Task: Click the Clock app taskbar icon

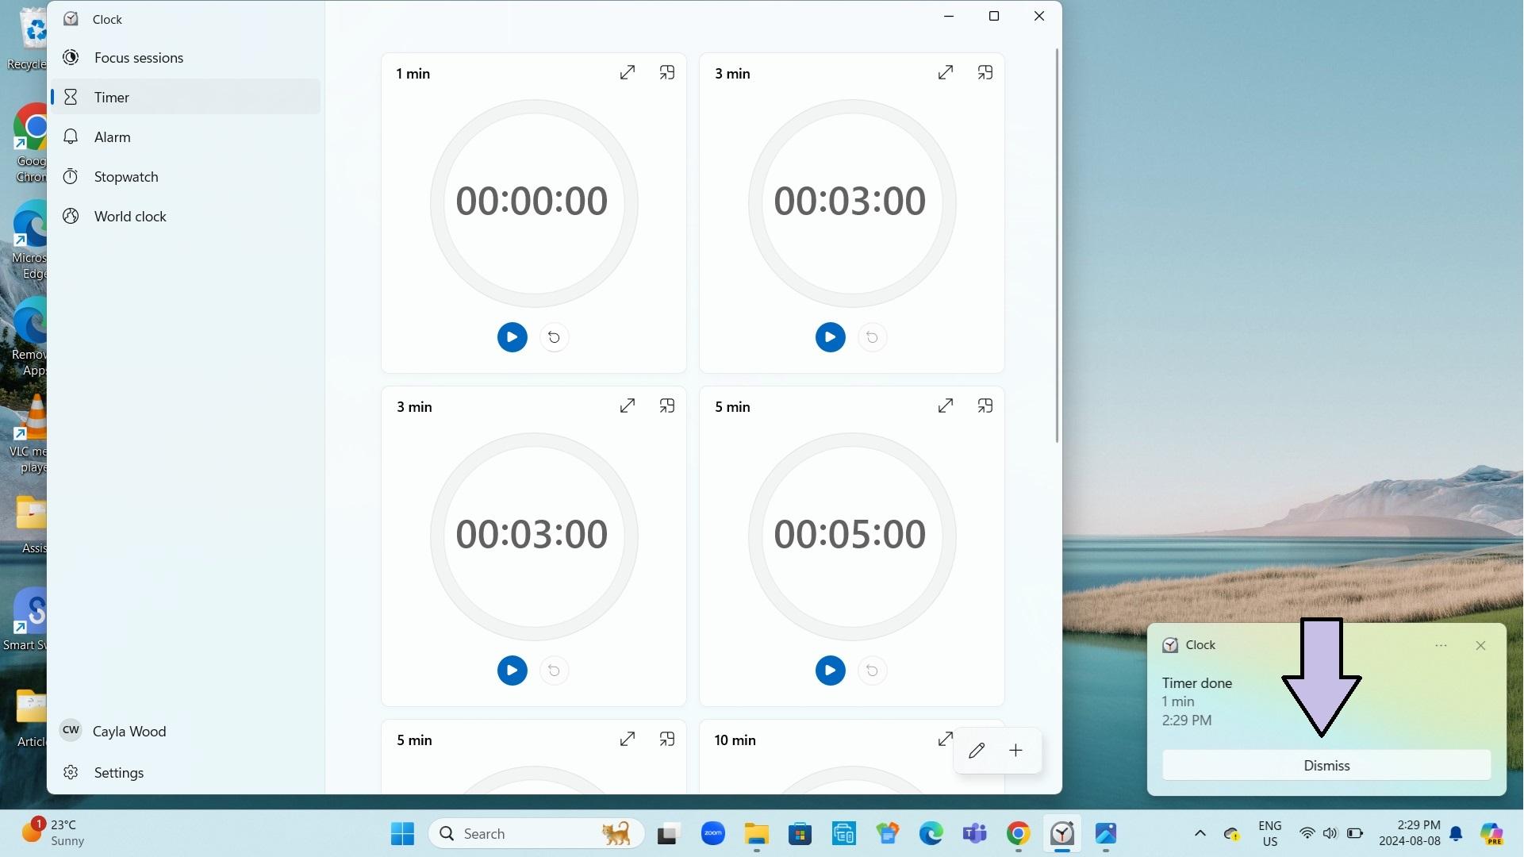Action: [x=1062, y=834]
